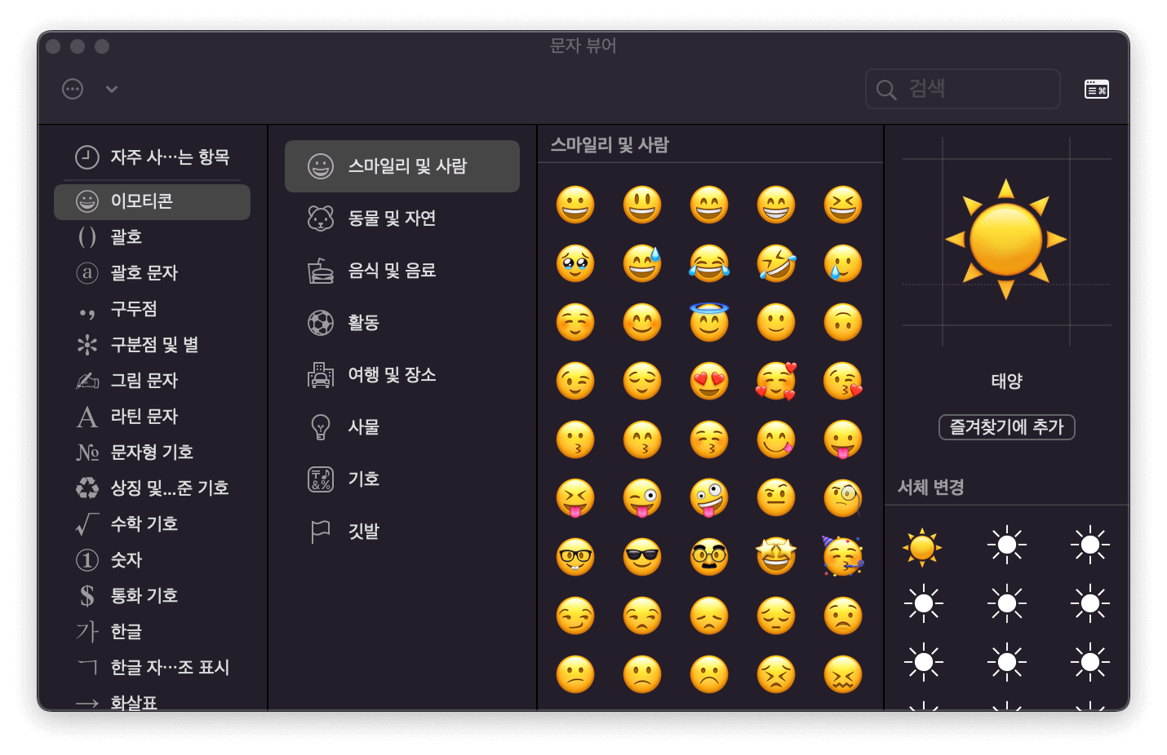Pick the disguised face emoji
The height and width of the screenshot is (755, 1167).
(709, 557)
